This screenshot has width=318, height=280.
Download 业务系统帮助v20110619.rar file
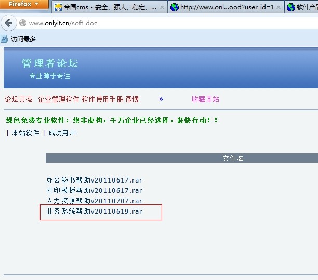[94, 212]
